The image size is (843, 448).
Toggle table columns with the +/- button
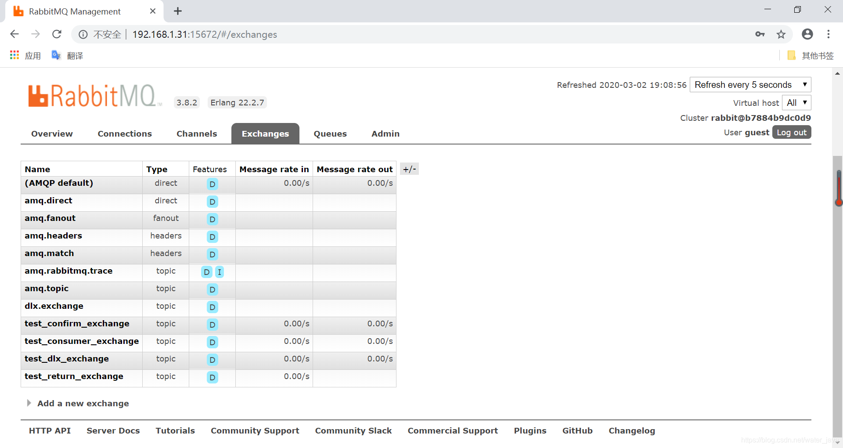coord(409,169)
